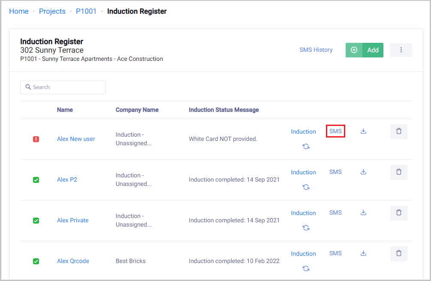Click into the Search input field
The height and width of the screenshot is (281, 431).
pyautogui.click(x=63, y=87)
